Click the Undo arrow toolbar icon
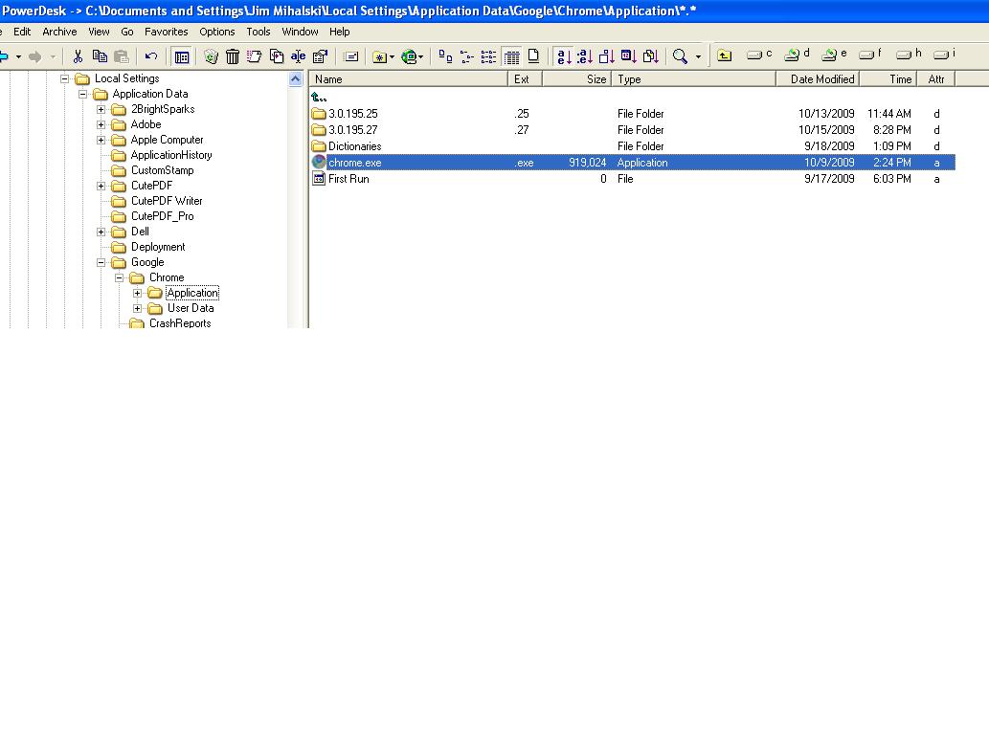The image size is (989, 752). click(x=150, y=56)
